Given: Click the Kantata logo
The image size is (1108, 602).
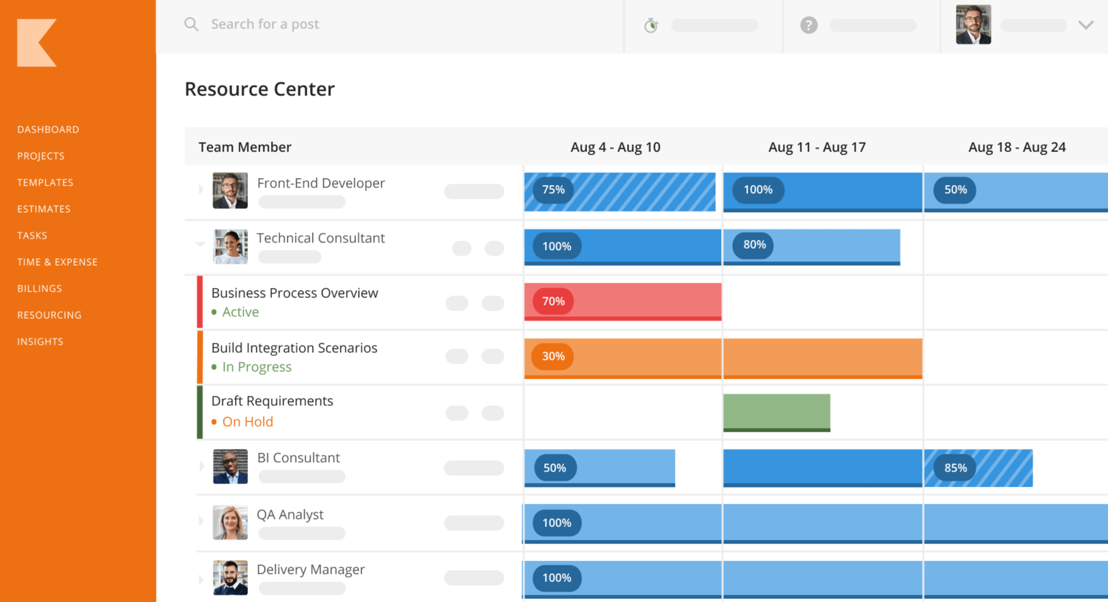Looking at the screenshot, I should [36, 42].
